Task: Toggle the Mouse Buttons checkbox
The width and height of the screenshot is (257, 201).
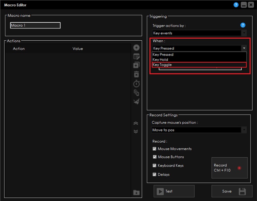Action: point(155,157)
